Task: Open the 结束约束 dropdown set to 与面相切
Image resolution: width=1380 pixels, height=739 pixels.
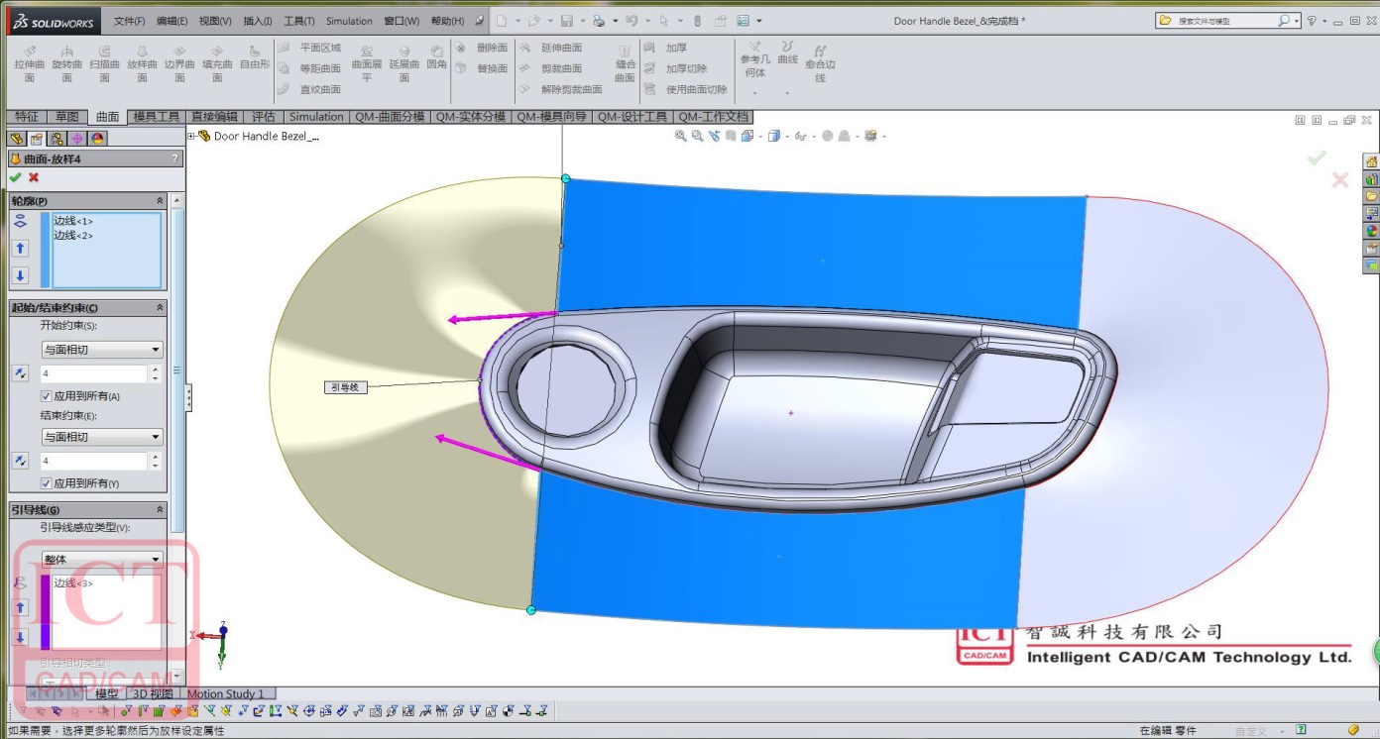Action: click(x=101, y=437)
